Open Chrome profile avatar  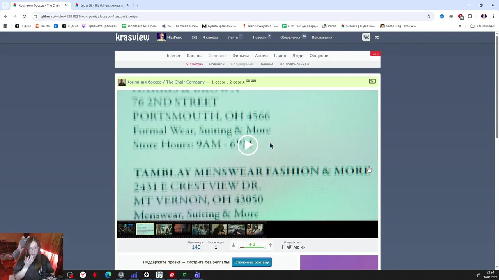click(x=484, y=16)
